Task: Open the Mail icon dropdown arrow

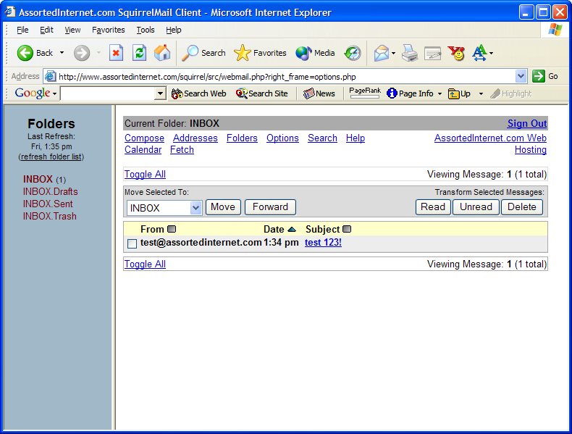Action: pos(393,54)
